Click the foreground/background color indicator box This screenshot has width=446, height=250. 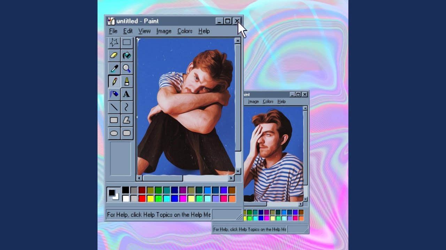[114, 194]
